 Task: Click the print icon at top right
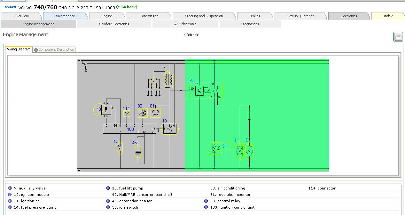[398, 37]
